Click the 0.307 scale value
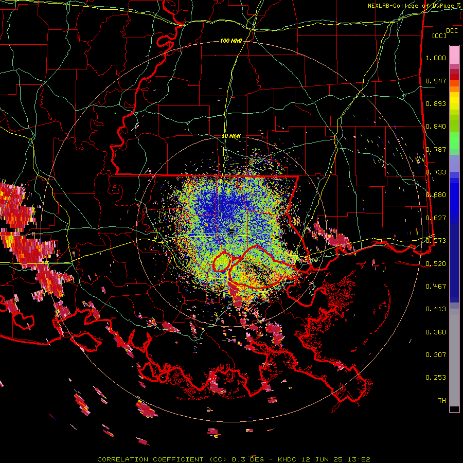 click(436, 354)
